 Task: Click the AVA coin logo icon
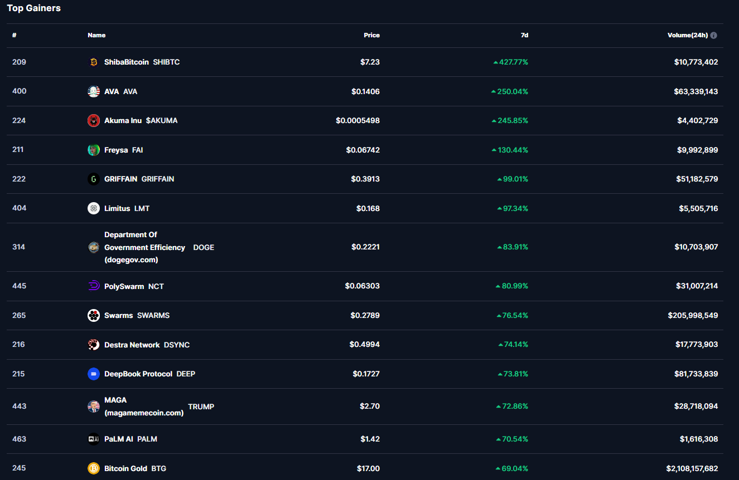coord(94,91)
